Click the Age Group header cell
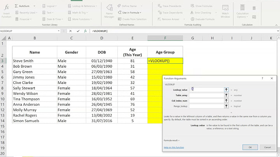Viewport: 280px width, 157px height. click(x=165, y=52)
